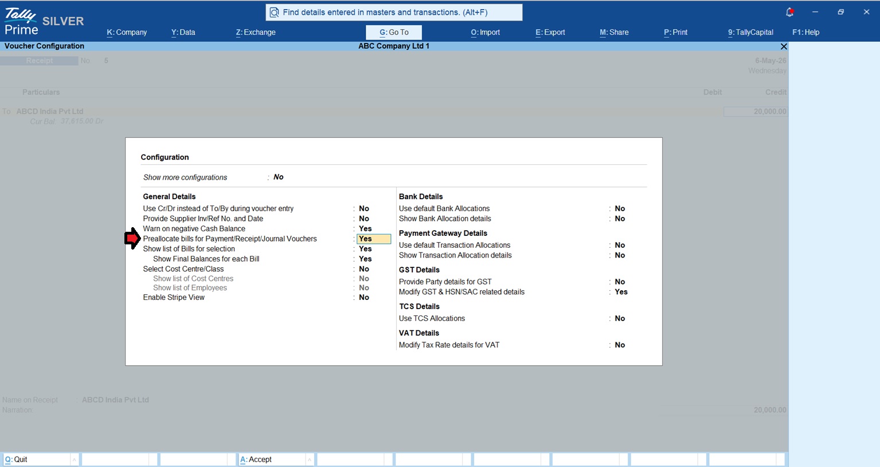Toggle Show Final Balances for each Bill value

point(365,259)
